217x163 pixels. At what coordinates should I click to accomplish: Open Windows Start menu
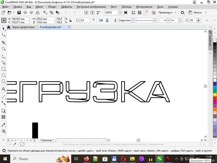[5, 159]
